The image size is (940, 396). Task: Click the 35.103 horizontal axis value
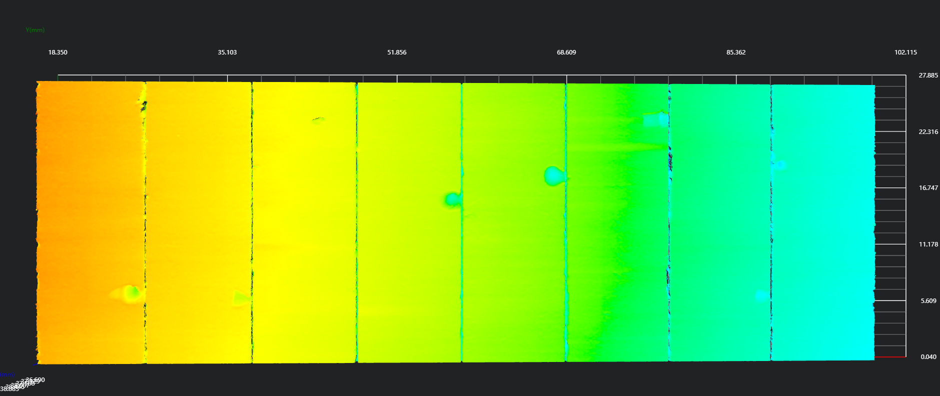coord(227,52)
